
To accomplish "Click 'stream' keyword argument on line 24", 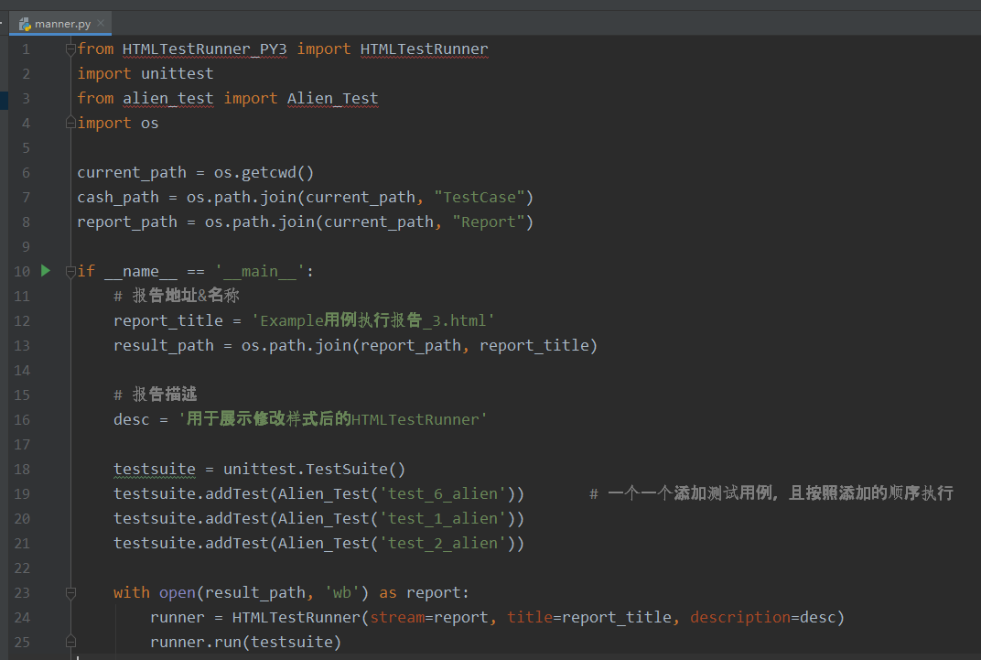I will click(x=397, y=618).
